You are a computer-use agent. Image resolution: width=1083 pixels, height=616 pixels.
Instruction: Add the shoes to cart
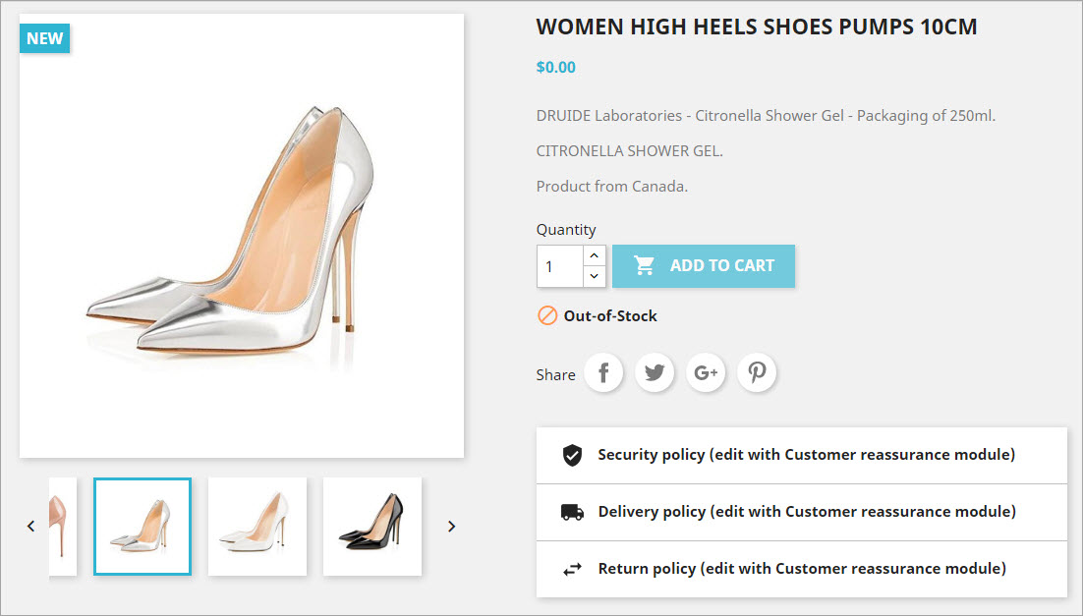(x=703, y=266)
